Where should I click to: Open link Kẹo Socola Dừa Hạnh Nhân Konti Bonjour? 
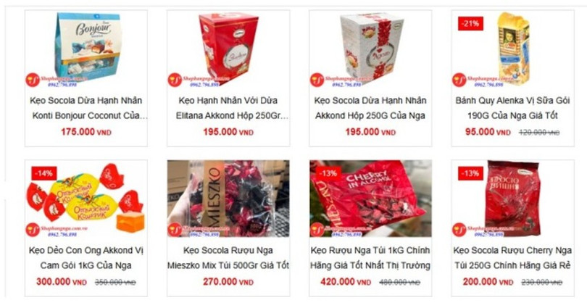88,108
